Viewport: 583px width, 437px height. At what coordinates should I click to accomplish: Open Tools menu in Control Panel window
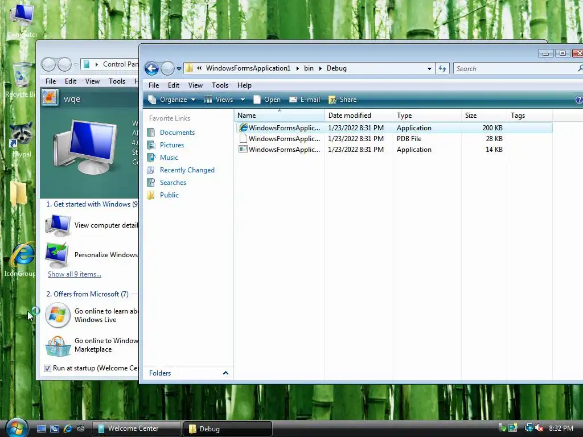(117, 81)
